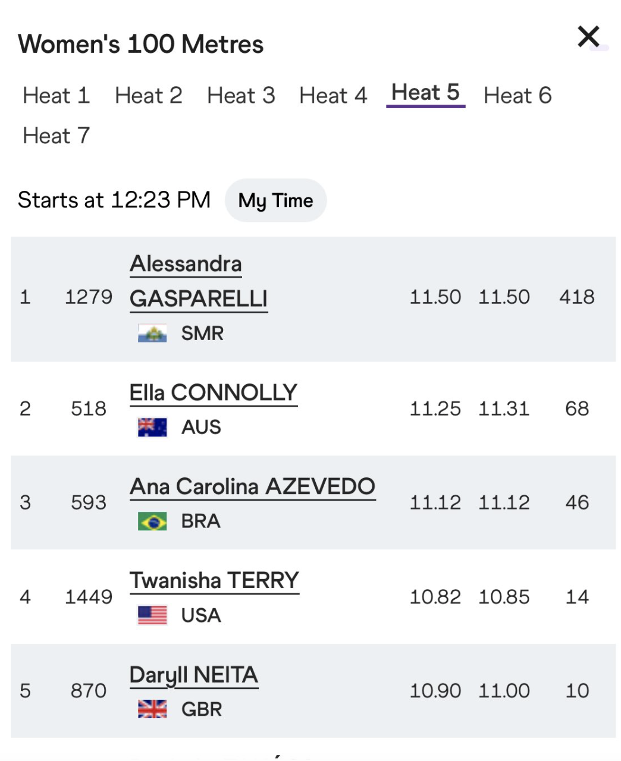
Task: Click the Great Britain flag icon
Action: tap(152, 709)
